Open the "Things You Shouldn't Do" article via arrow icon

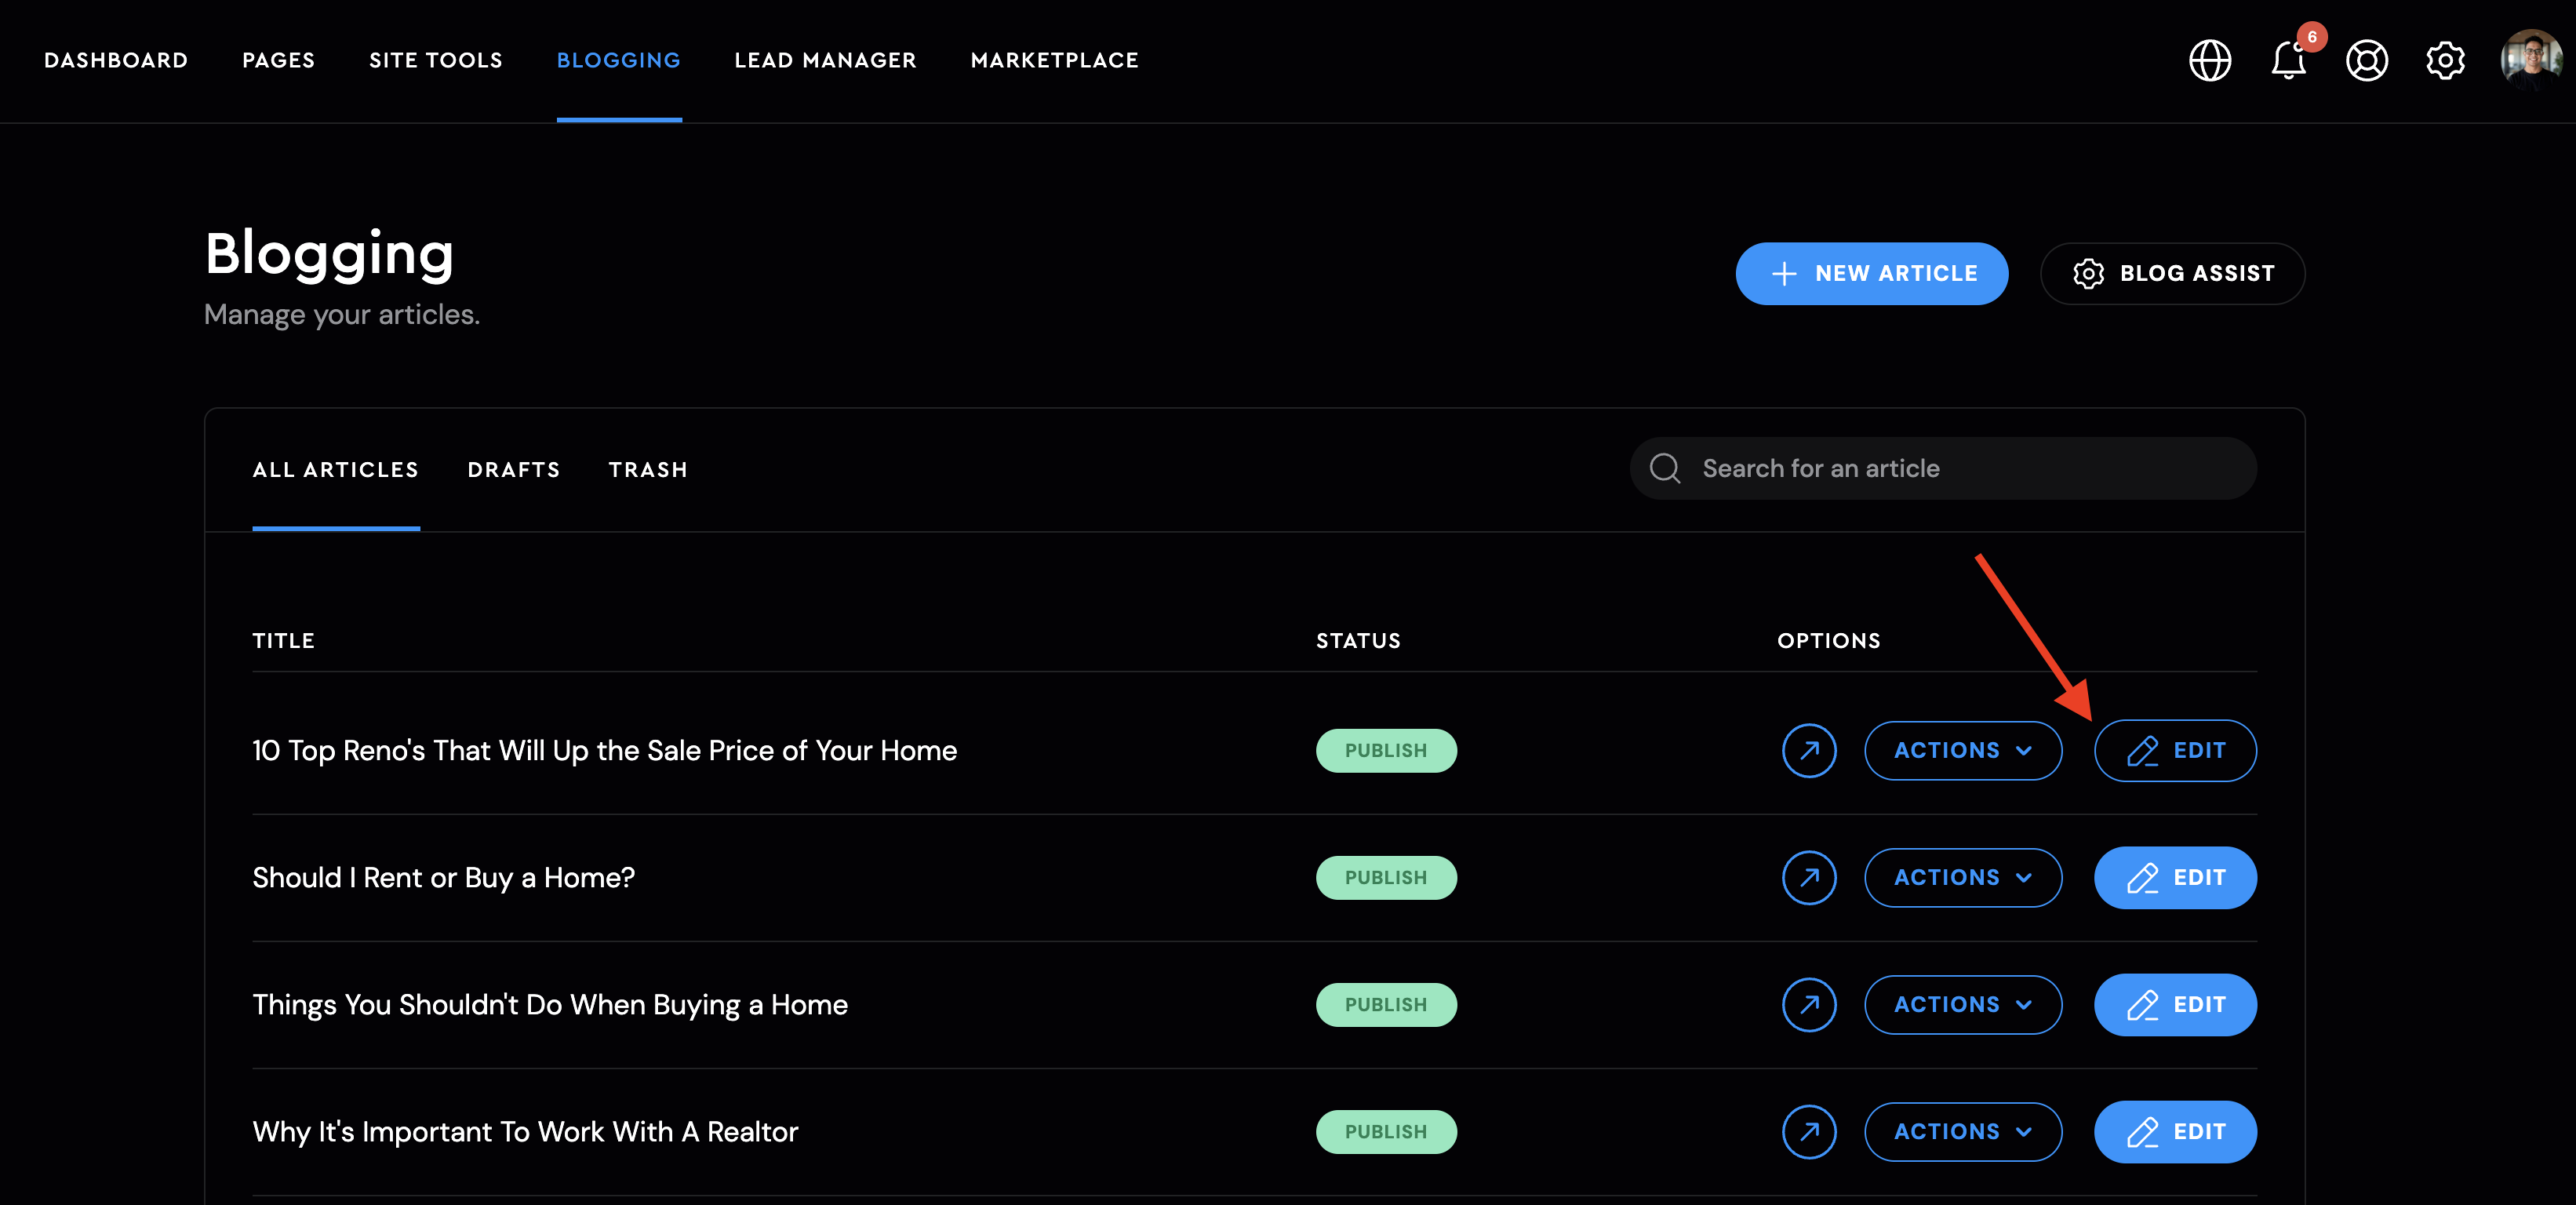click(1809, 1004)
